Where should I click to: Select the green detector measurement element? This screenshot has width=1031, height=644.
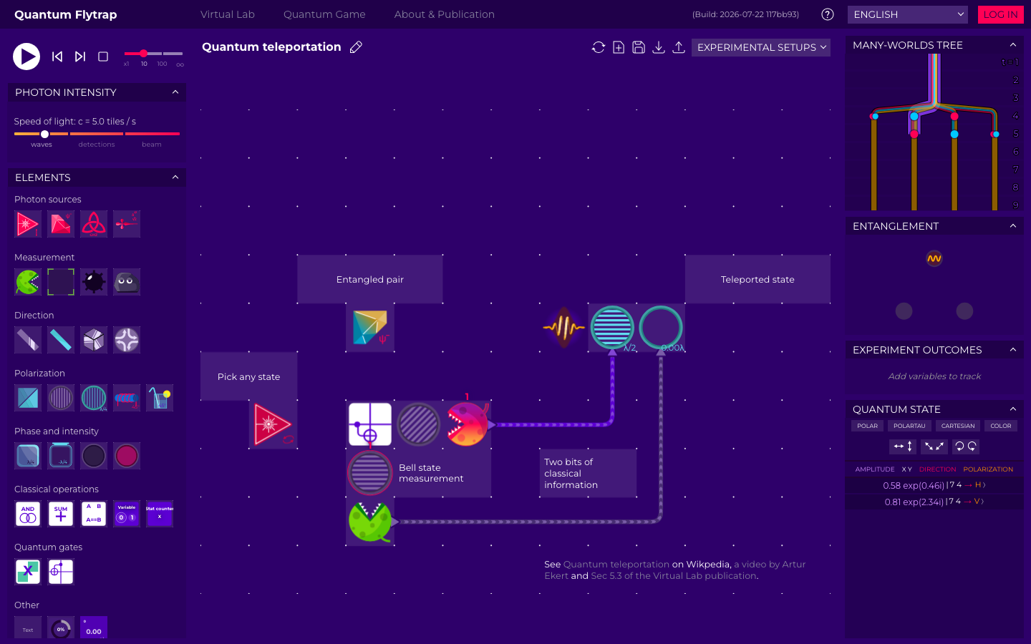coord(28,282)
